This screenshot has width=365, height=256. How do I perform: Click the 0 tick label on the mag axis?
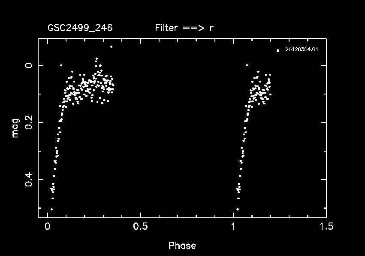(x=28, y=65)
